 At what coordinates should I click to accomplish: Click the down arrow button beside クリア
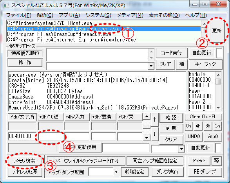[155, 134]
